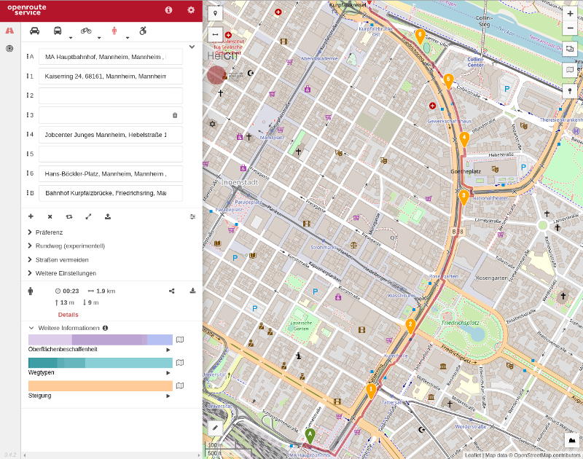Open the route options sliders icon
Image resolution: width=583 pixels, height=459 pixels.
(192, 216)
